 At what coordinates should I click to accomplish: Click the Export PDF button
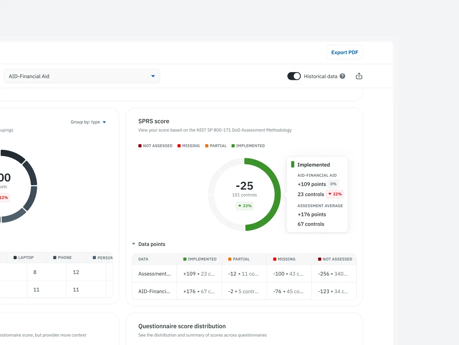pyautogui.click(x=344, y=52)
